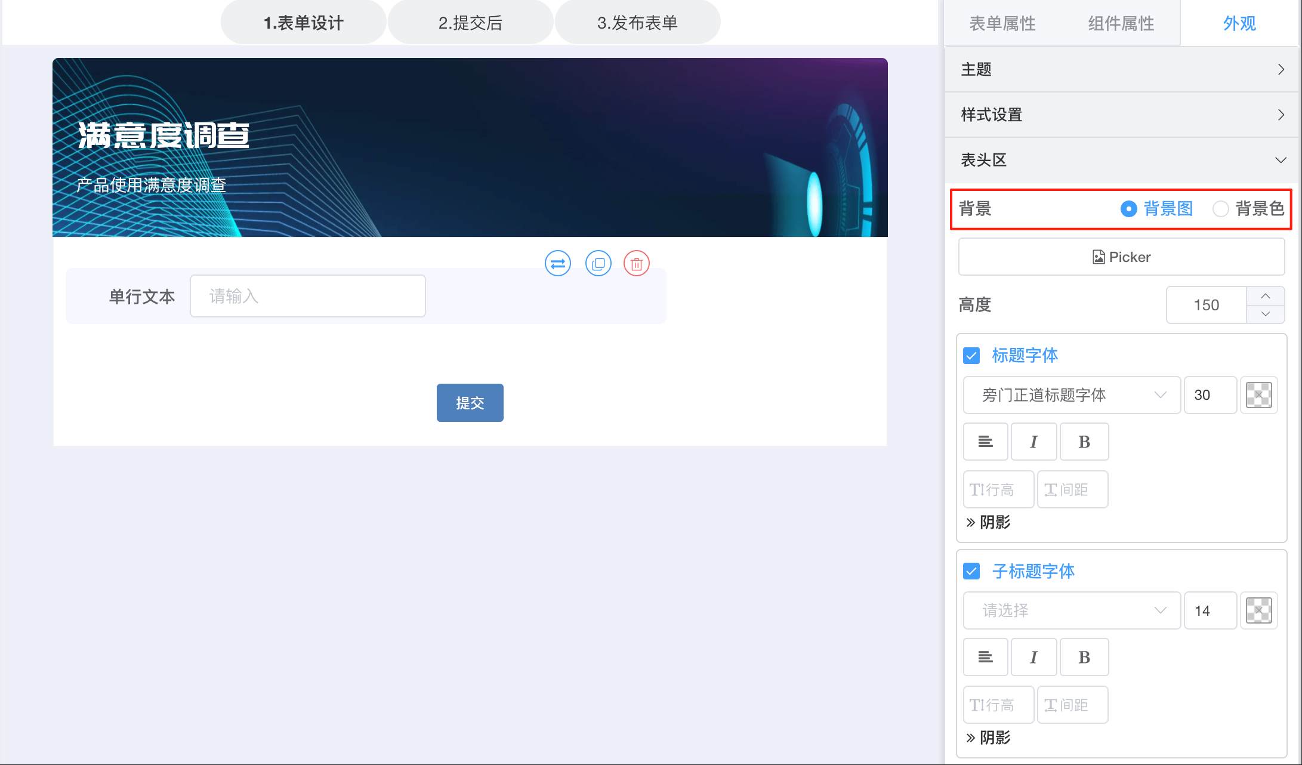Click the copy component icon
This screenshot has width=1302, height=765.
pyautogui.click(x=598, y=263)
